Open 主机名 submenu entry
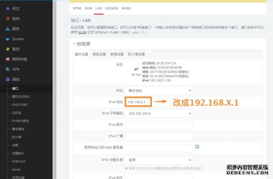Viewport: 273px width, 179px height. 17,113
